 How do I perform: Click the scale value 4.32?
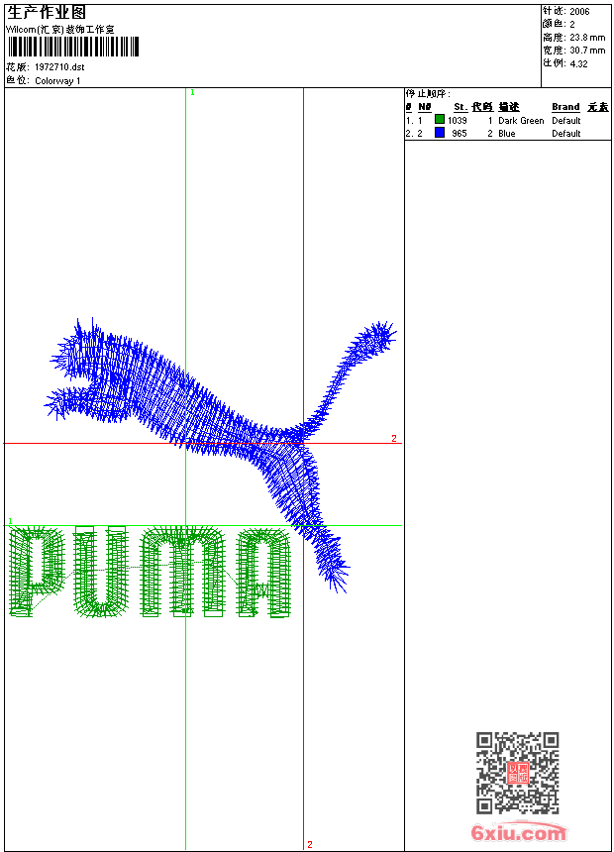click(x=578, y=63)
